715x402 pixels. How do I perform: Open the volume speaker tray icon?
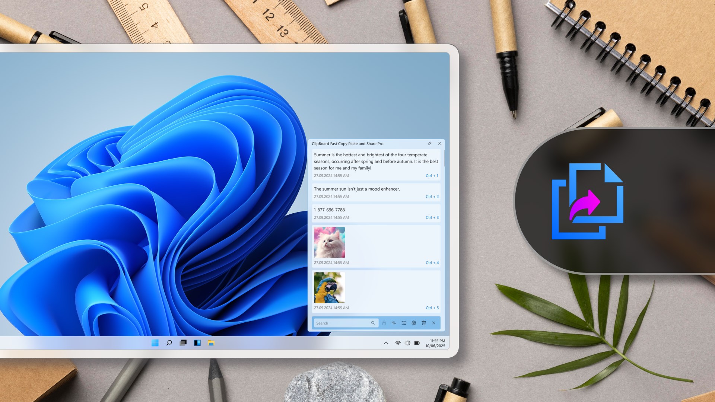407,343
